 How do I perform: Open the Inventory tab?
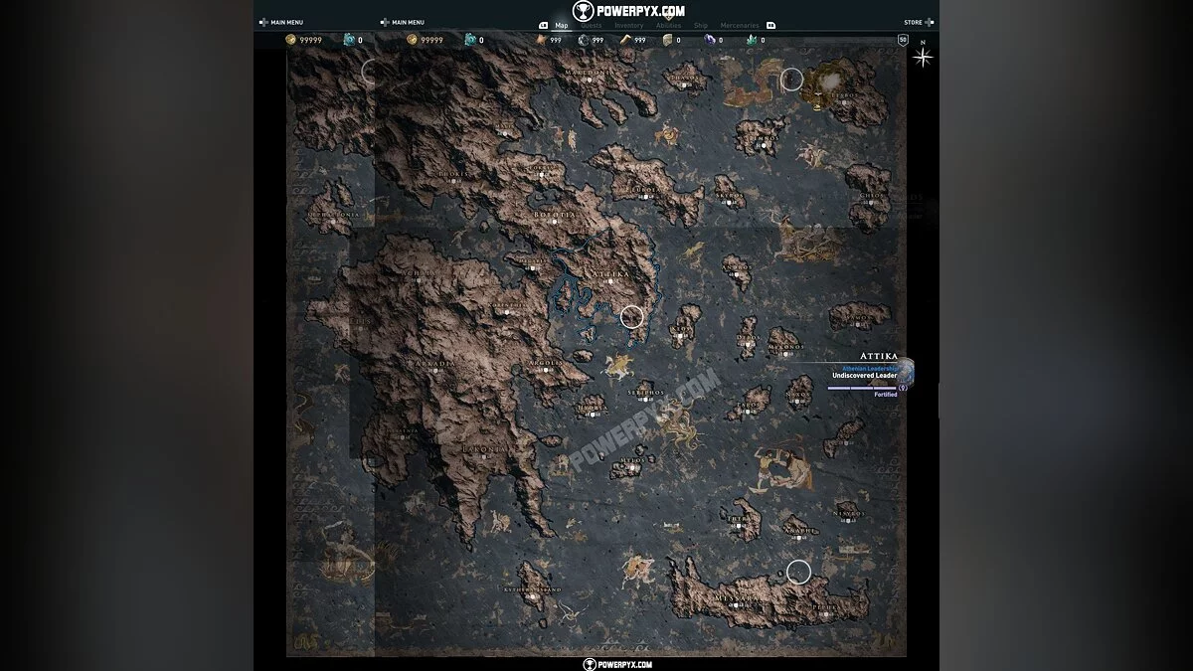coord(629,25)
